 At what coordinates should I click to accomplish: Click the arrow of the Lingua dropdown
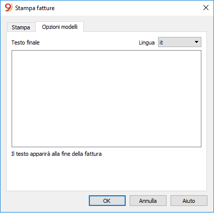[x=196, y=42]
